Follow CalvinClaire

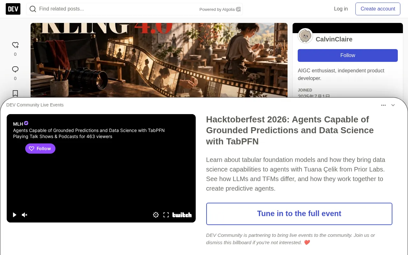click(x=348, y=55)
